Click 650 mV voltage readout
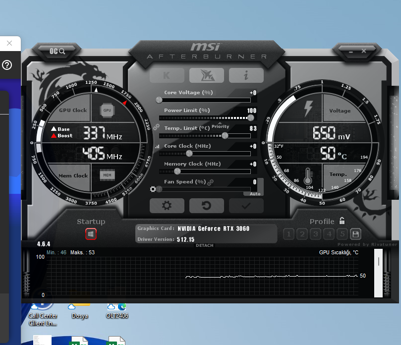The width and height of the screenshot is (401, 345). click(x=332, y=133)
